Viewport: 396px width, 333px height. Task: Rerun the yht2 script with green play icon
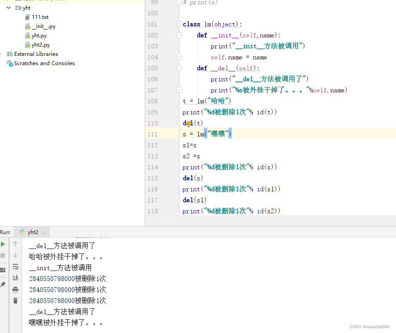point(3,245)
